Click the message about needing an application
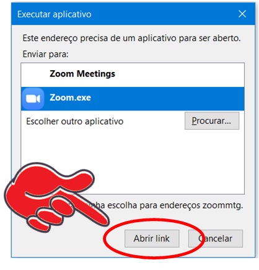The width and height of the screenshot is (259, 270). pos(131,38)
